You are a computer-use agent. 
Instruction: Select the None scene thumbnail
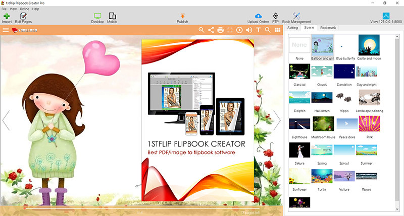[x=299, y=45]
